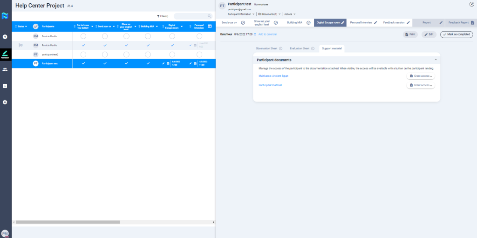Image resolution: width=477 pixels, height=238 pixels.
Task: Click the search magnifier icon
Action: coord(209,16)
